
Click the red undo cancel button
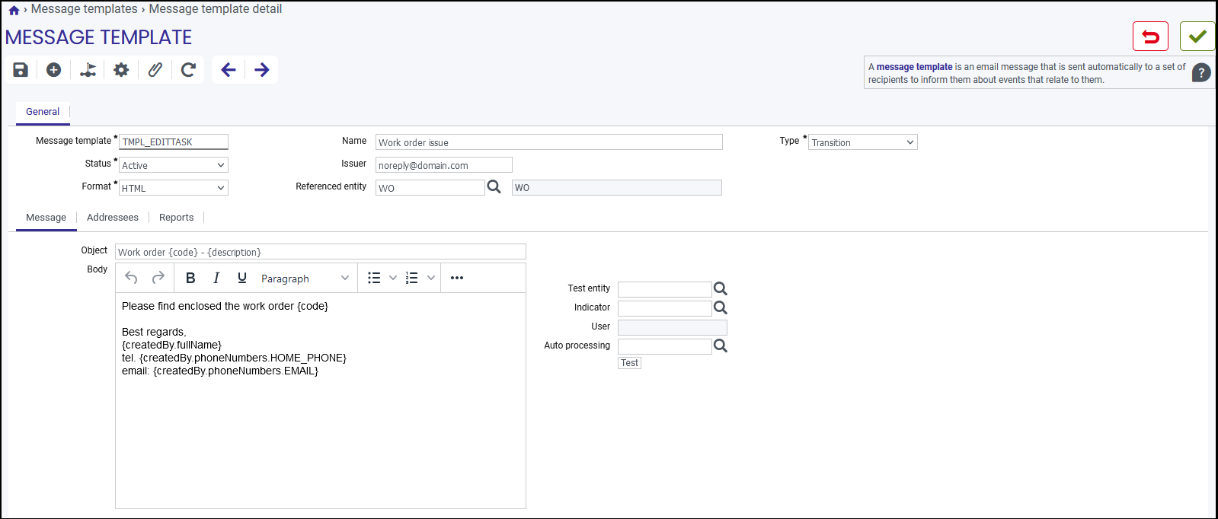click(1150, 37)
